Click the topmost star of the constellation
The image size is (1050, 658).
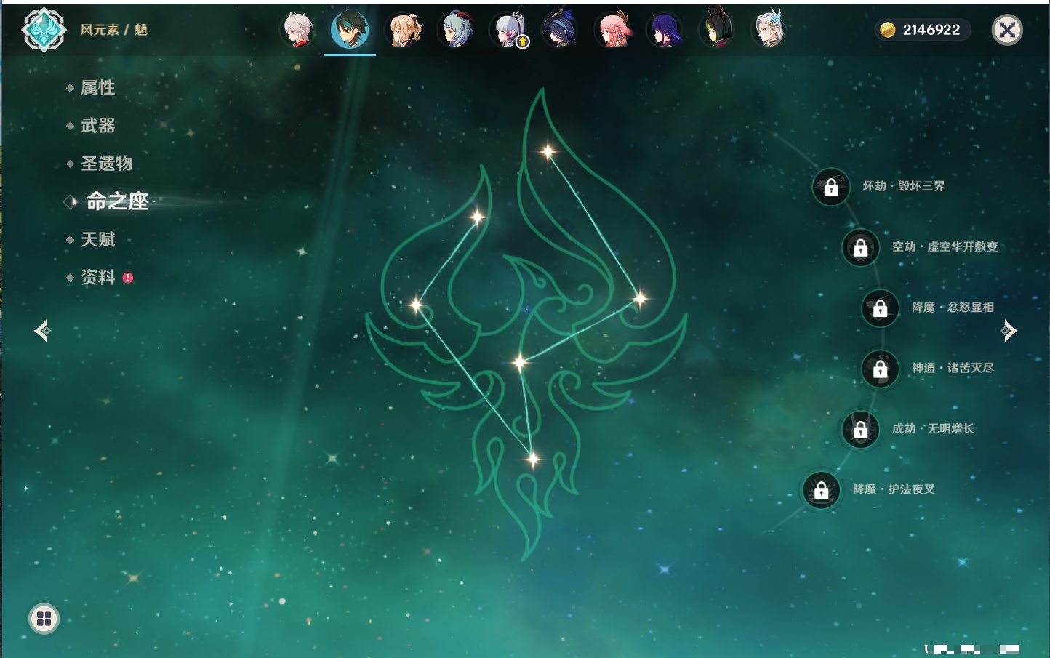coord(548,151)
